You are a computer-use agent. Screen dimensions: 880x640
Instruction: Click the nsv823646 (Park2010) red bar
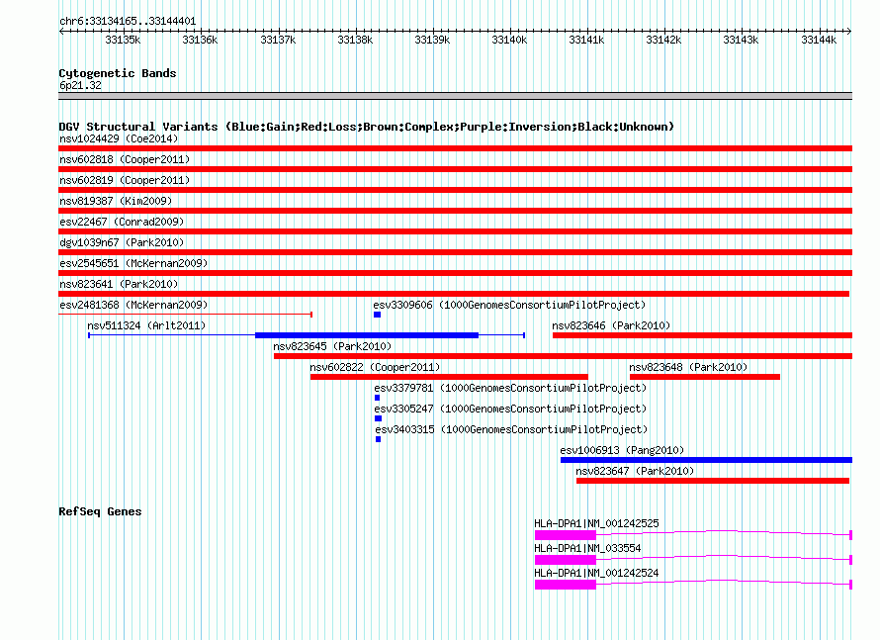tap(703, 335)
